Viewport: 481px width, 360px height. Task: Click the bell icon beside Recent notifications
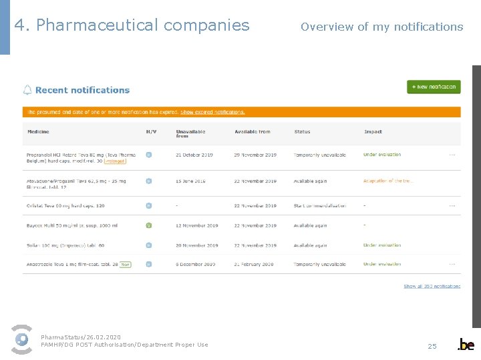coord(27,90)
